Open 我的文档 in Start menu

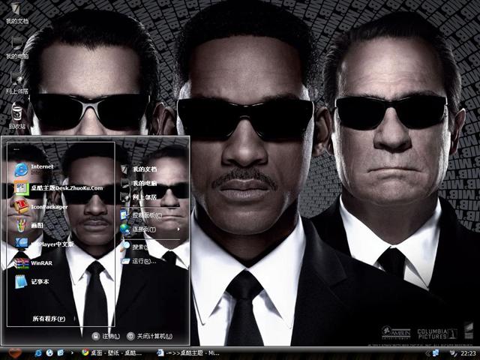[139, 169]
